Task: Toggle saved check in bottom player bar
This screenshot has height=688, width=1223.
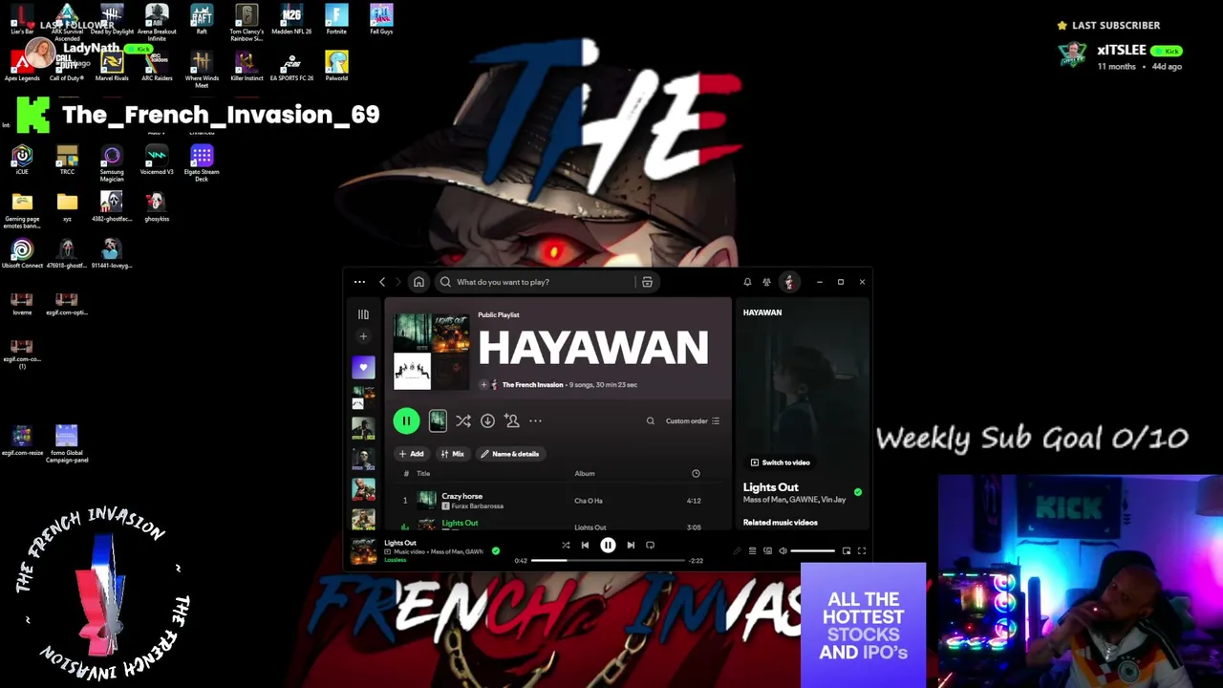Action: 495,551
